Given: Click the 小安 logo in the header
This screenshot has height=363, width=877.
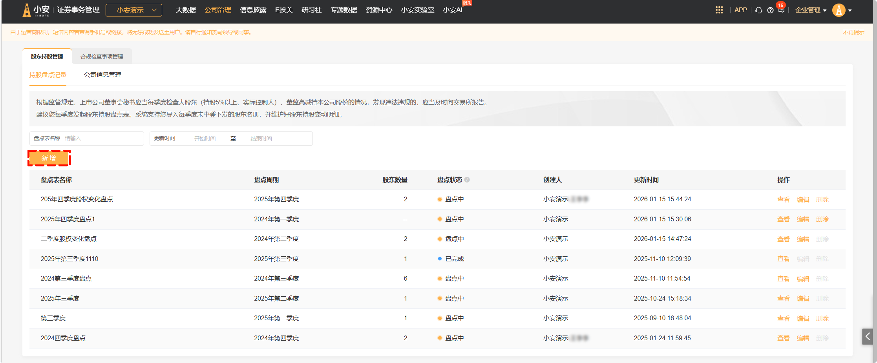Looking at the screenshot, I should tap(37, 10).
